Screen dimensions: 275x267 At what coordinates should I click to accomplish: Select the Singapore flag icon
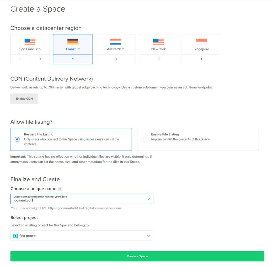201,42
